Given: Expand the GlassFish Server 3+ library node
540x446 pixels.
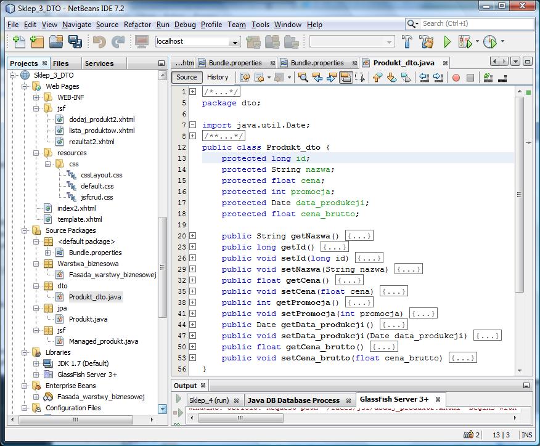Looking at the screenshot, I should 36,375.
